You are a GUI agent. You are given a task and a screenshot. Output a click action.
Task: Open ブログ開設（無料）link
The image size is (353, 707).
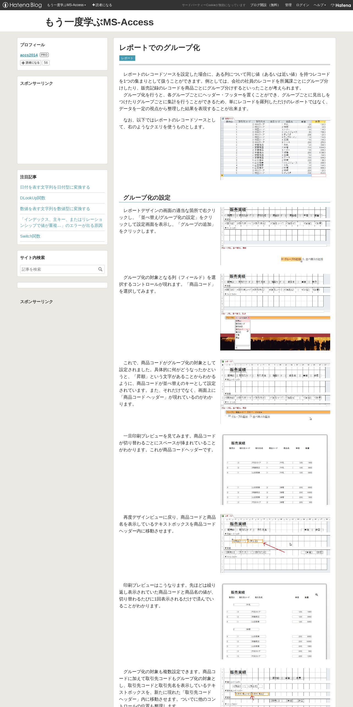coord(265,5)
